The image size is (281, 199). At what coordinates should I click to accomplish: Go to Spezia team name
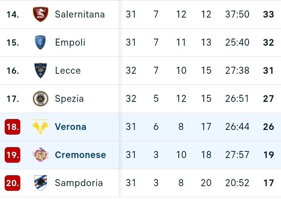pos(69,99)
